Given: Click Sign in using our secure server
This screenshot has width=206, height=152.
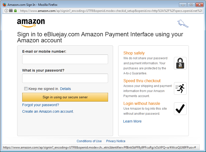Looking at the screenshot, I should click(x=65, y=97).
